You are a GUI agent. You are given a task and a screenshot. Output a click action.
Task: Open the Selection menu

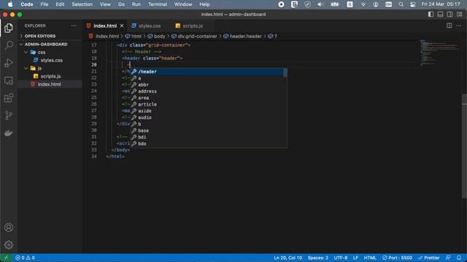(82, 4)
